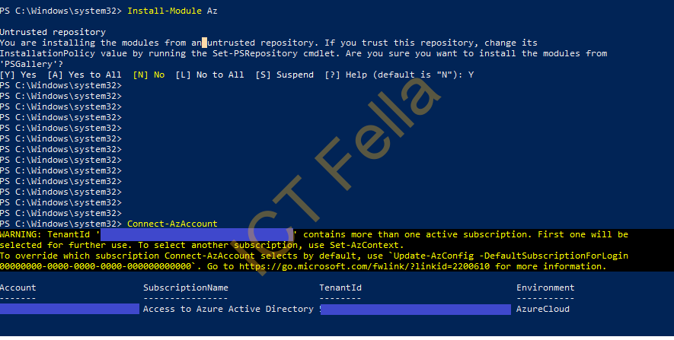This screenshot has width=674, height=340.
Task: Click the redacted TenantId value in table
Action: (416, 310)
